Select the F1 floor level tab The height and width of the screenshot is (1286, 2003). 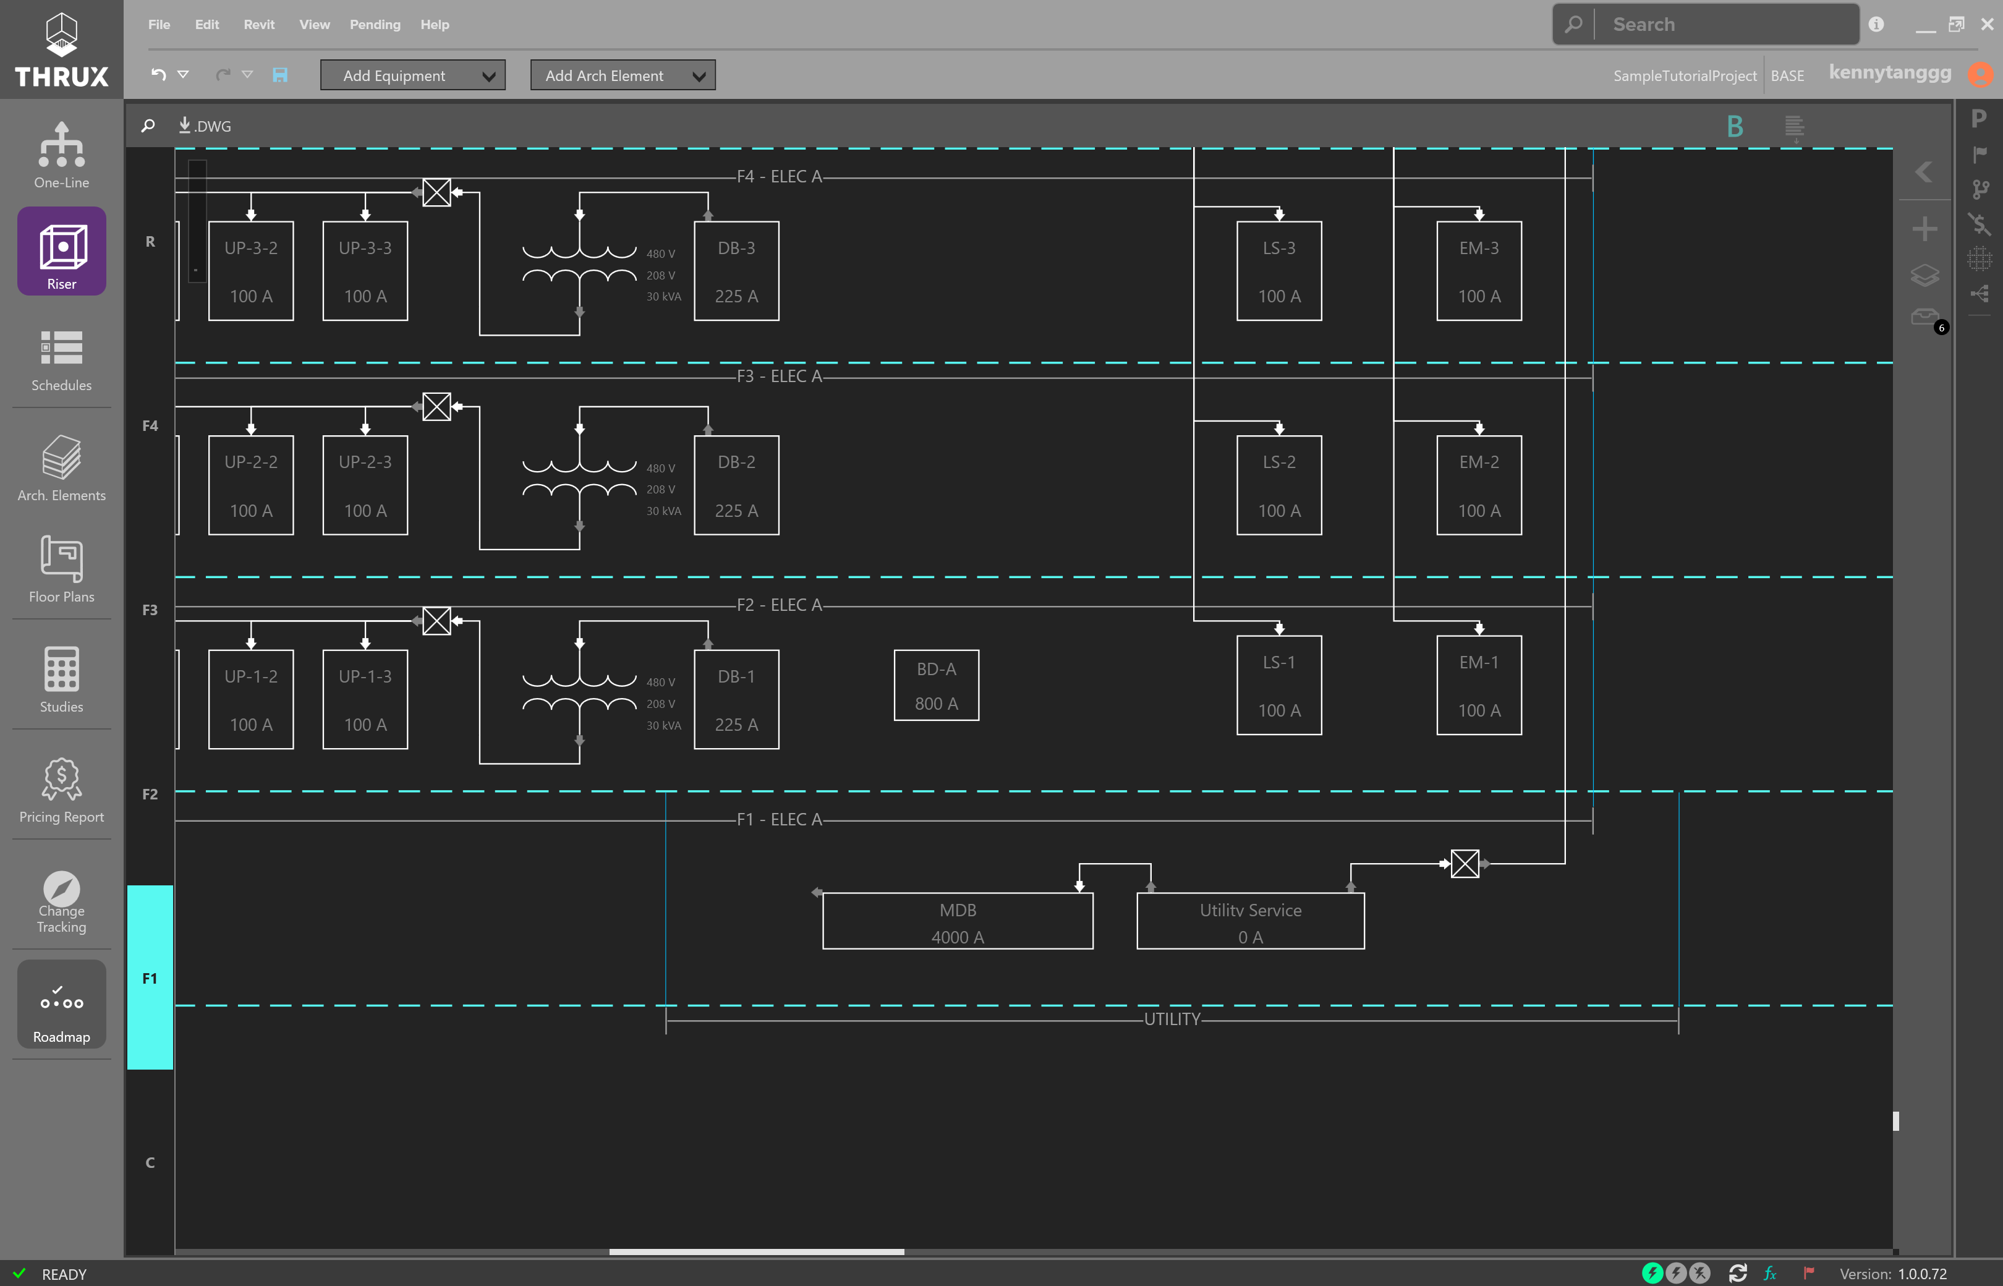click(150, 977)
